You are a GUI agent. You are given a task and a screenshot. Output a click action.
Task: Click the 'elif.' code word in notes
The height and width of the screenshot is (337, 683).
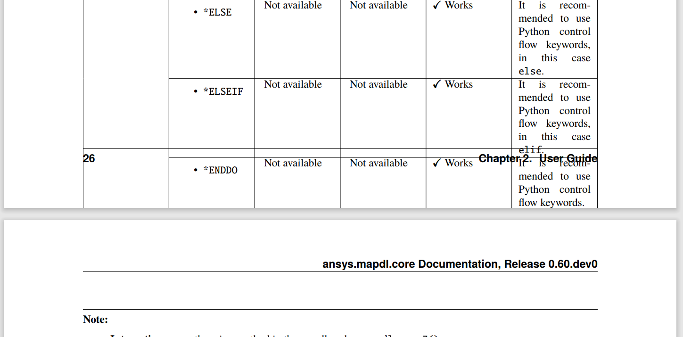(531, 150)
